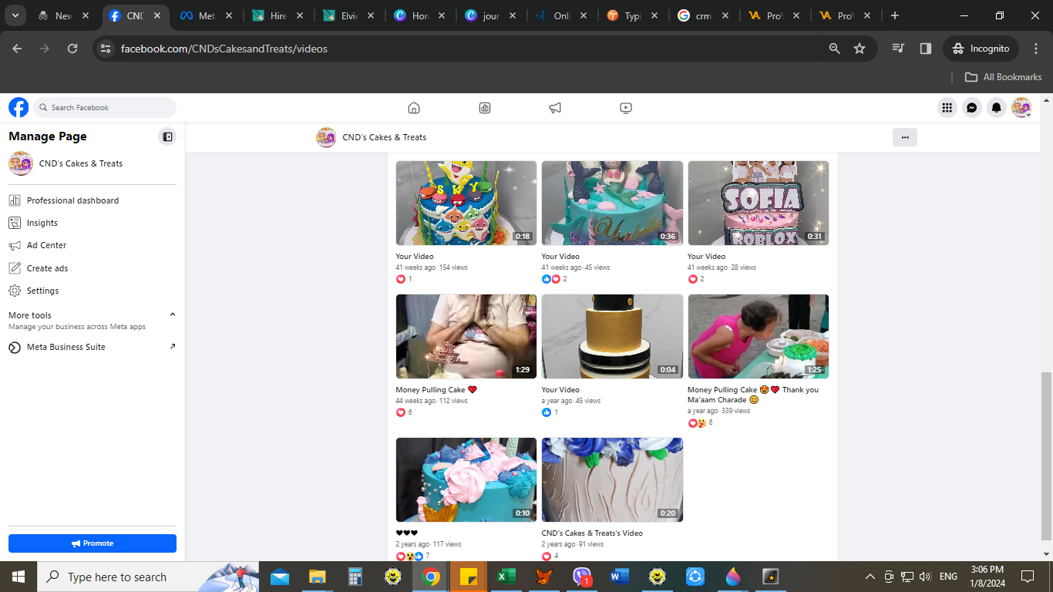Click the Create ads pencil icon
The width and height of the screenshot is (1053, 592).
[x=14, y=268]
